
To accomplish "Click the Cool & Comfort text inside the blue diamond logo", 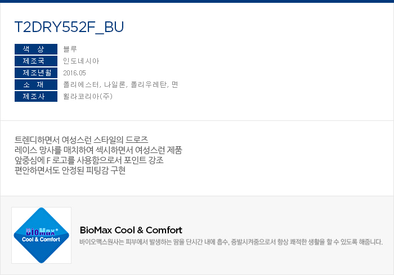I will pos(41,238).
